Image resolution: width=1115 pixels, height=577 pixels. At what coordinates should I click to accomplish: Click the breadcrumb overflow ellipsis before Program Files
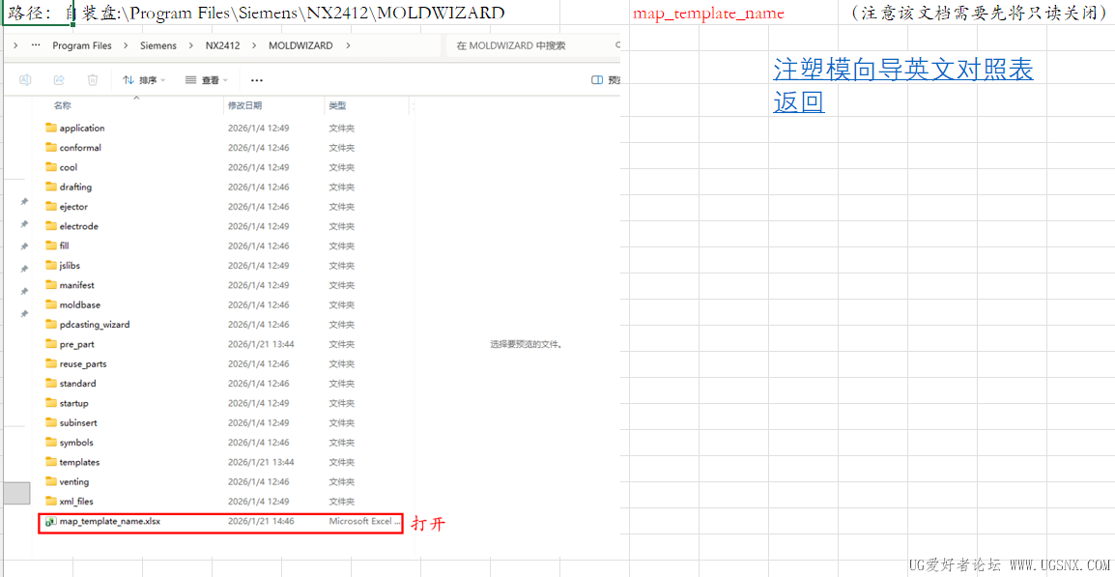36,45
